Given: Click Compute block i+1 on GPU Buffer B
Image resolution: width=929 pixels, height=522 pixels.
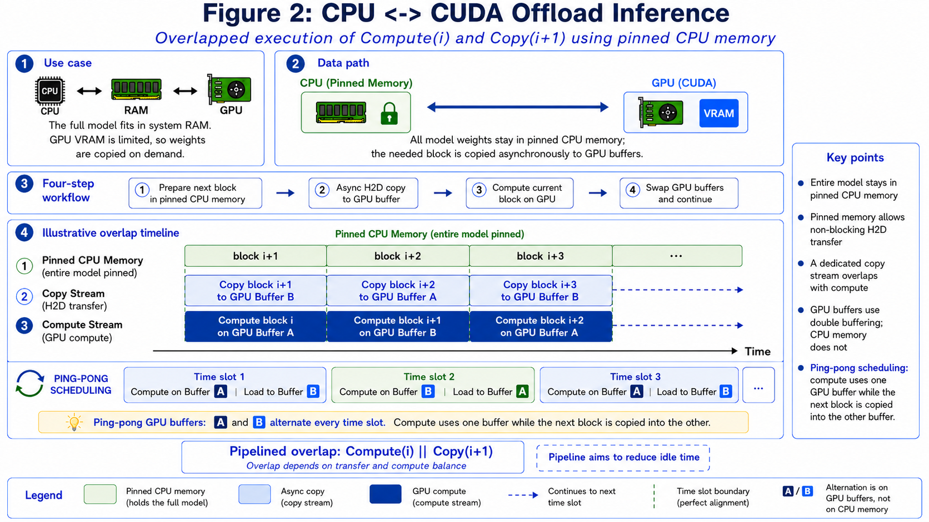Looking at the screenshot, I should click(x=398, y=326).
